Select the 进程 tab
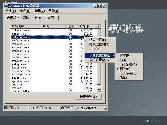 [x=27, y=17]
